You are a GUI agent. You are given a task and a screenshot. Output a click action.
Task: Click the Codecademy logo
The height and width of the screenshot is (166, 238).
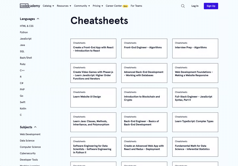click(x=30, y=6)
